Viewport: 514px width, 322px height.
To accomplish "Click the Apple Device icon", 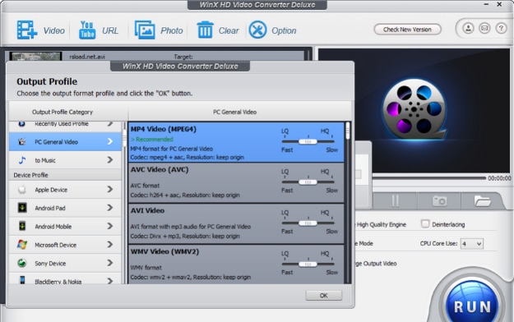I will pos(22,189).
